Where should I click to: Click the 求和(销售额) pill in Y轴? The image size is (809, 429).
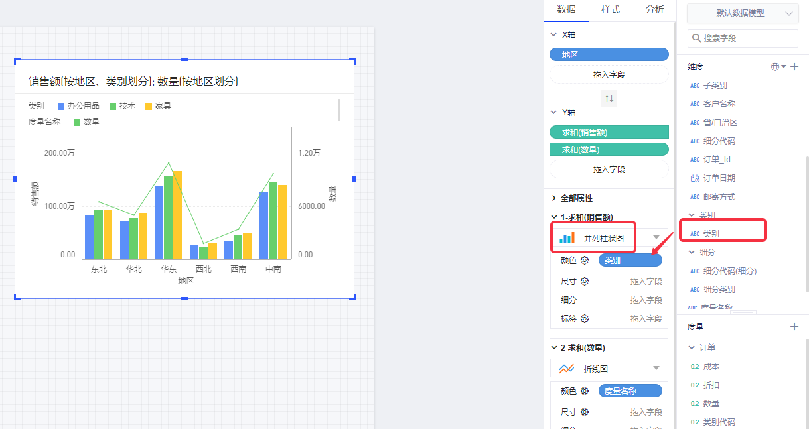[609, 133]
